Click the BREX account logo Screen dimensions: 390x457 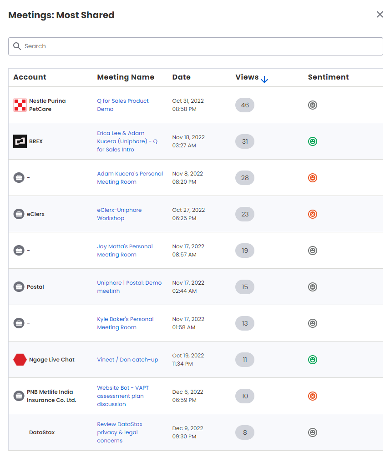[x=20, y=141]
